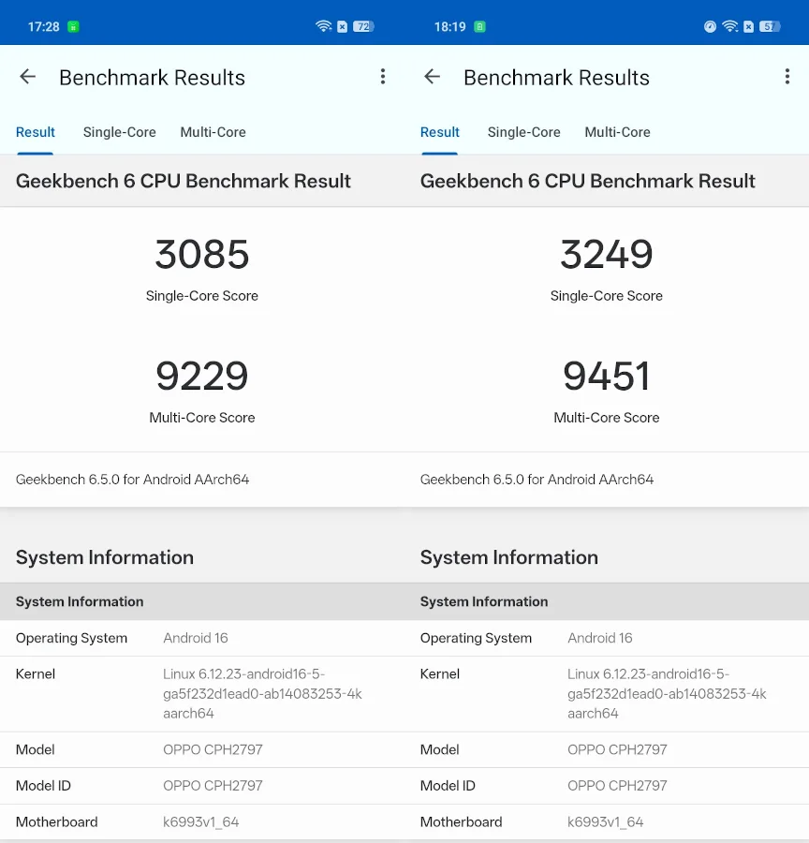This screenshot has height=843, width=809.
Task: Tap the Wi-Fi icon in right status bar
Action: pos(729,26)
